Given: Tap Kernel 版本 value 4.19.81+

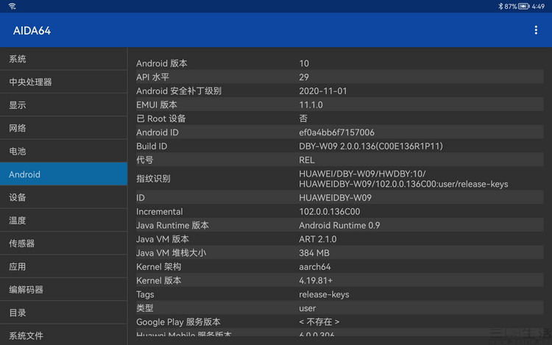Looking at the screenshot, I should (x=316, y=281).
